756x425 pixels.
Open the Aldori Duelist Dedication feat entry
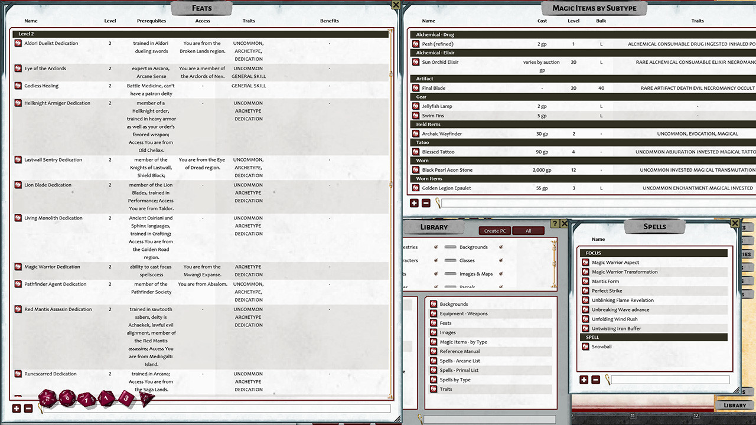point(50,43)
